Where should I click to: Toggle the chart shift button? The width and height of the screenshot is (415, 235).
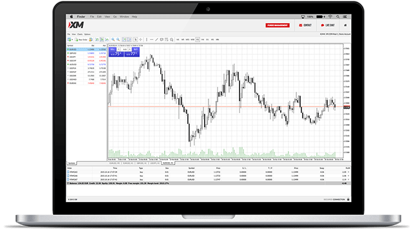coord(129,40)
